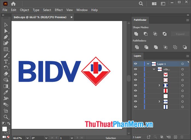
Task: Collapse the <Gr...> group
Action: point(154,69)
